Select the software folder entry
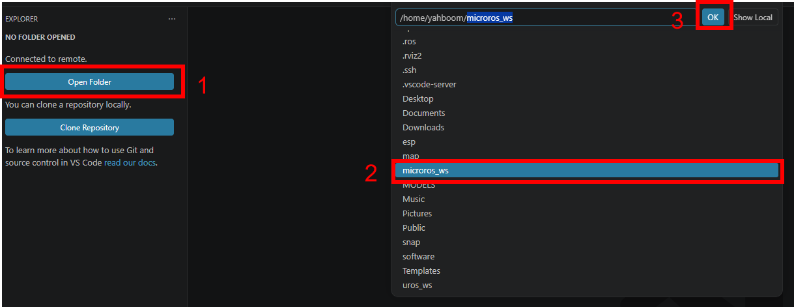 pos(587,256)
